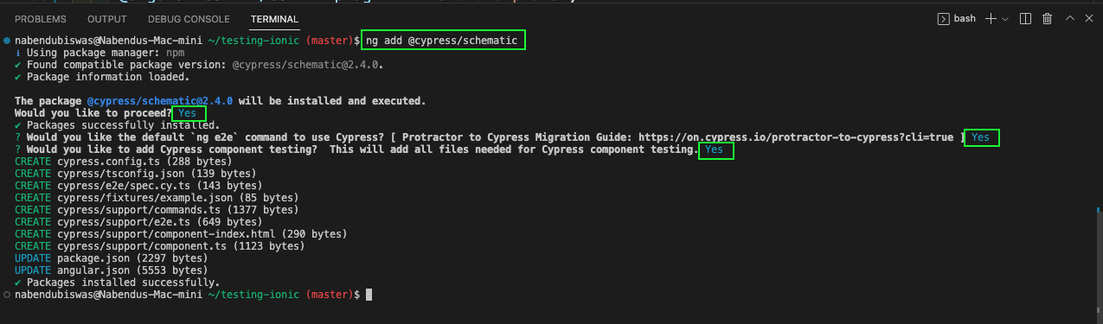The height and width of the screenshot is (324, 1103).
Task: Close the terminal panel with the X
Action: [1088, 18]
